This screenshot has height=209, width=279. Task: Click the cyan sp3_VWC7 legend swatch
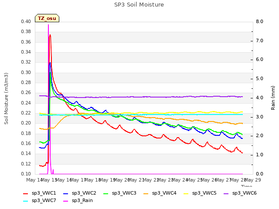coord(26,201)
